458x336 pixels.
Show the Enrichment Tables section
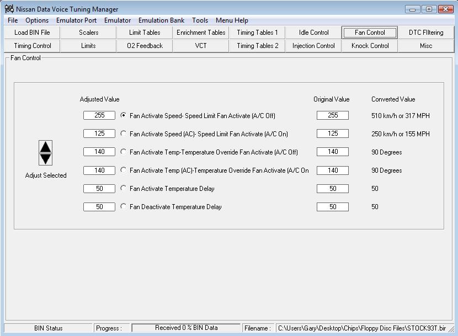click(201, 33)
